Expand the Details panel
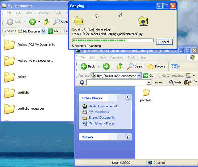Image resolution: width=198 pixels, height=167 pixels. tap(128, 137)
